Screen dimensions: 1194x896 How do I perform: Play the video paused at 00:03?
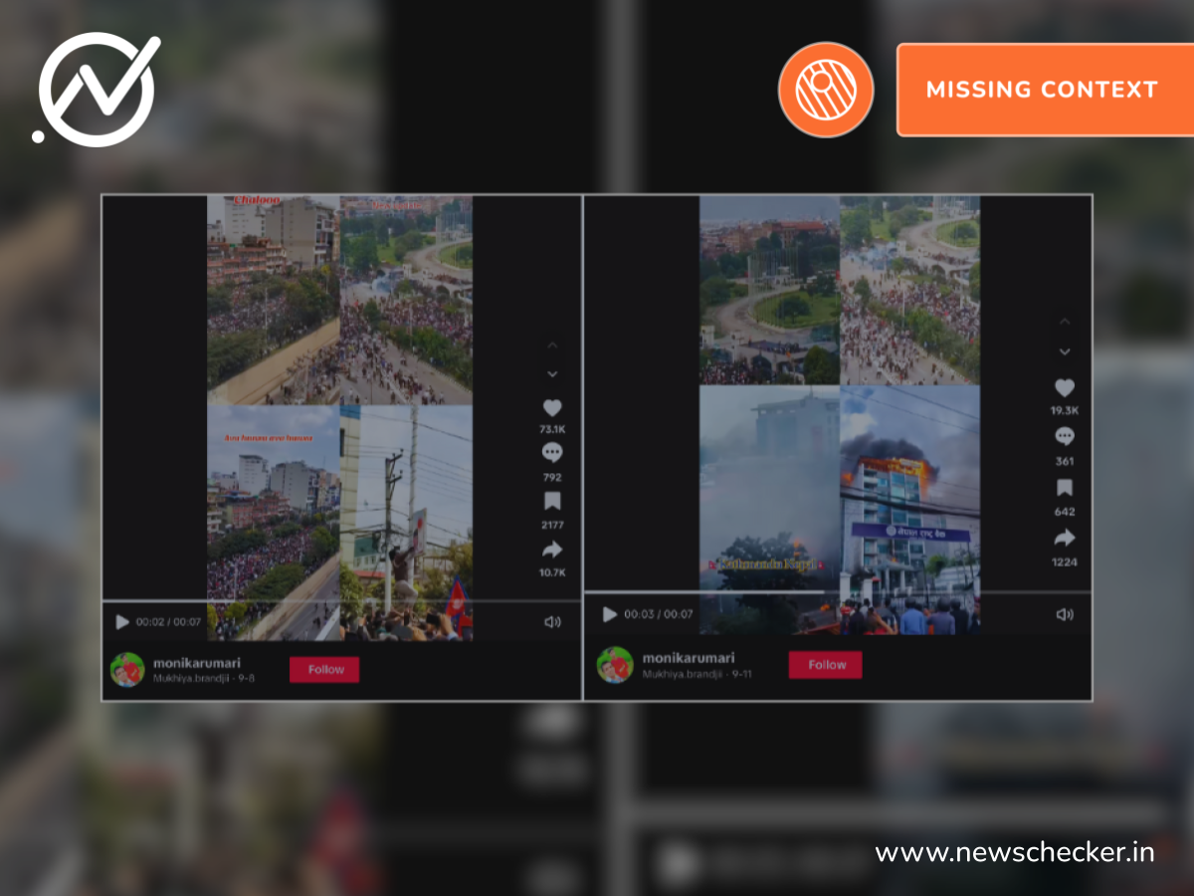pyautogui.click(x=610, y=615)
